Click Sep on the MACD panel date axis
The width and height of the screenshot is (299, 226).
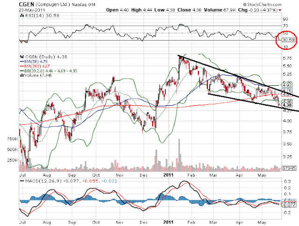(72, 222)
